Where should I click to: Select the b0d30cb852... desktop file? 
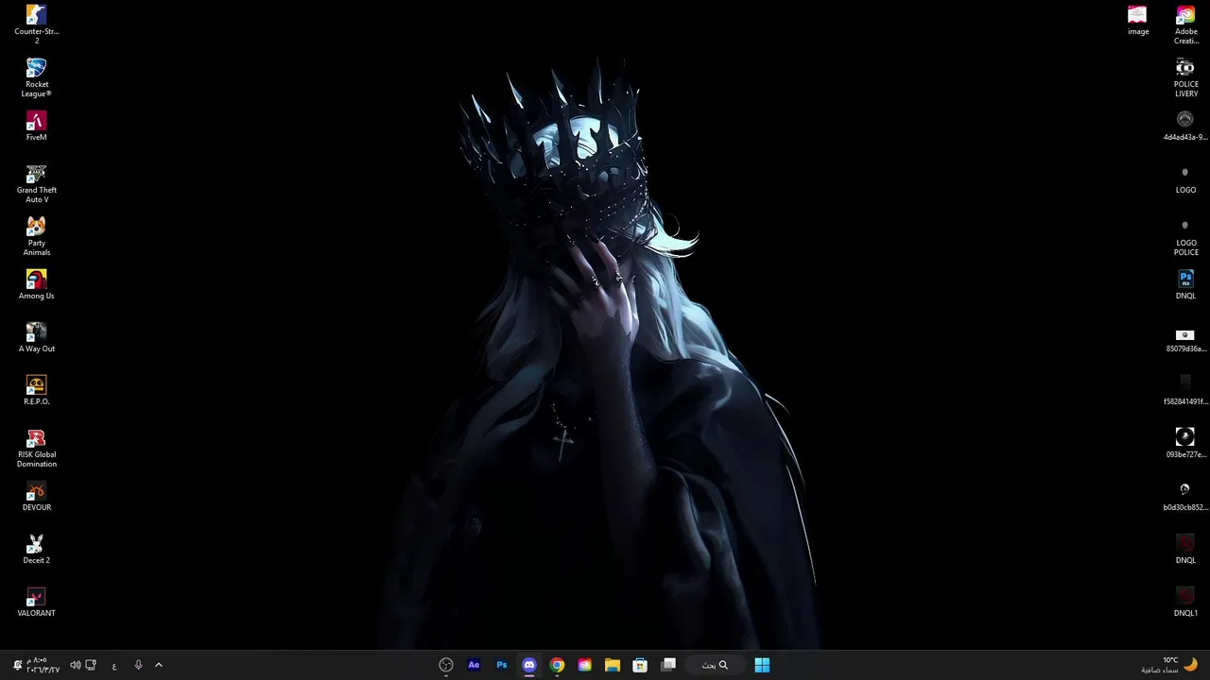[1185, 497]
